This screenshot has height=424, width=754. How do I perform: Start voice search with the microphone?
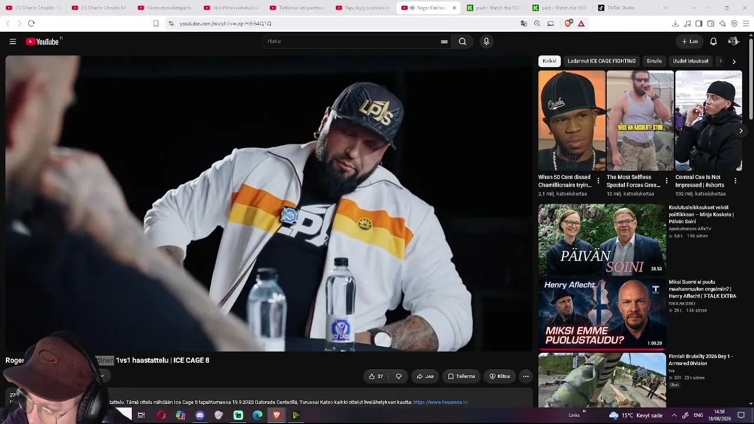[x=486, y=41]
